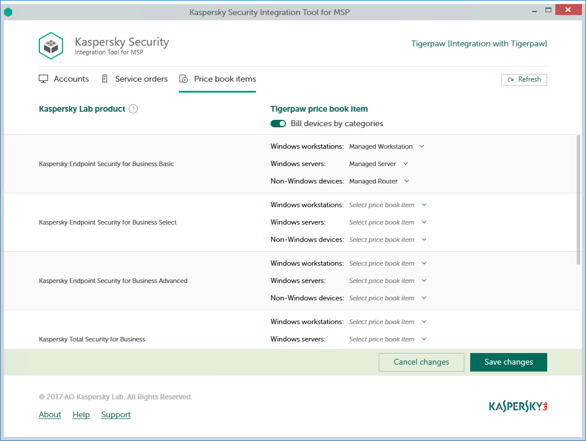Expand the Managed Server dropdown
Screen dimensions: 586x441
point(378,164)
